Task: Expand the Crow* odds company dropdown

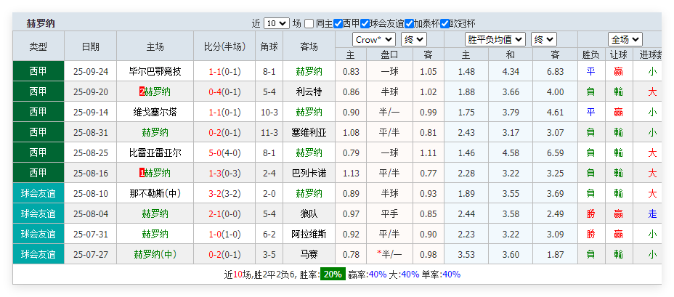Action: [374, 39]
